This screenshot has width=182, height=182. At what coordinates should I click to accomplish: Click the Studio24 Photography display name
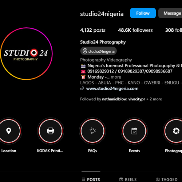(x=103, y=42)
